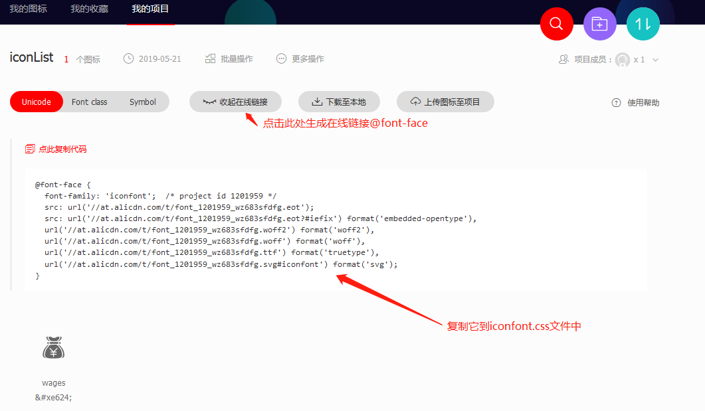Viewport: 705px width, 411px height.
Task: Open the search with the red magnifier icon
Action: pyautogui.click(x=556, y=24)
